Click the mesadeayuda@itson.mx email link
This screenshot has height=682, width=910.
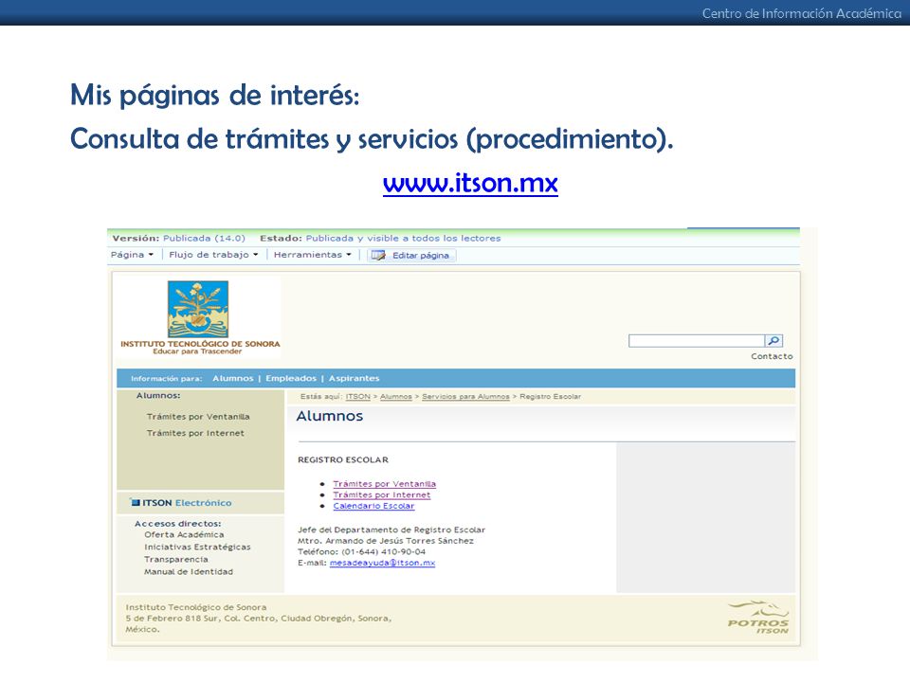click(x=382, y=563)
